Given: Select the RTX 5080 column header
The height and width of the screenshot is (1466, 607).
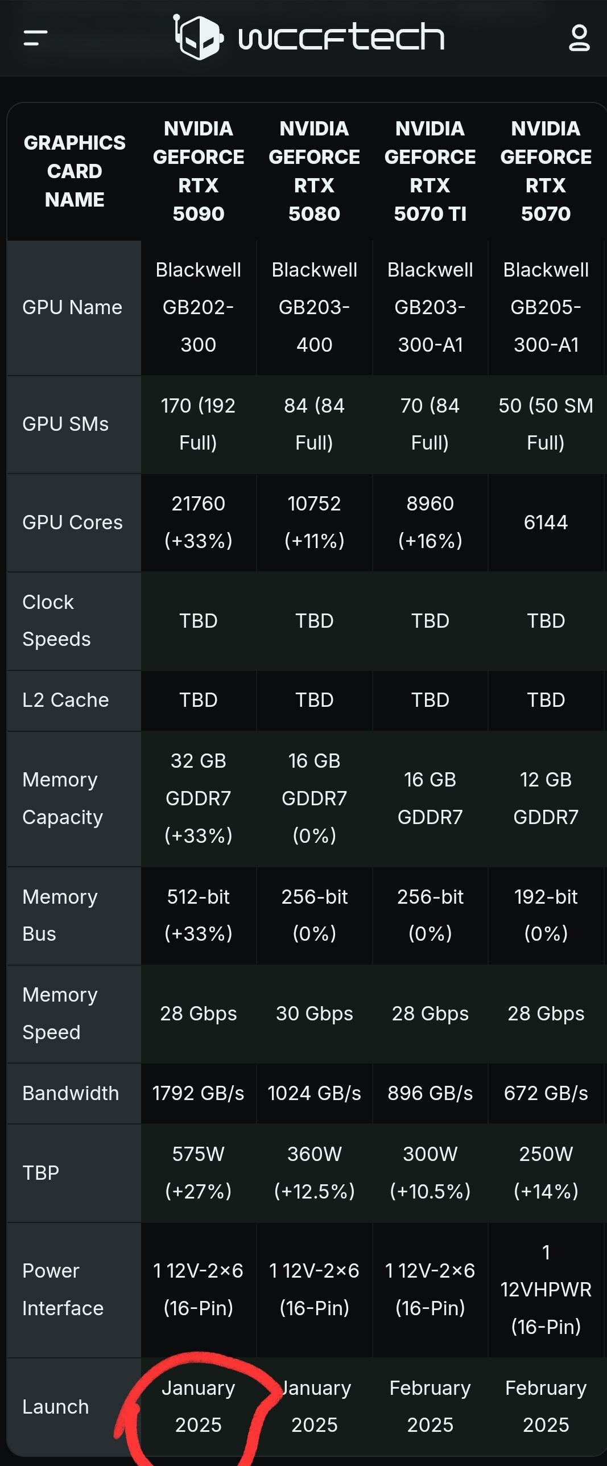Looking at the screenshot, I should [x=314, y=171].
